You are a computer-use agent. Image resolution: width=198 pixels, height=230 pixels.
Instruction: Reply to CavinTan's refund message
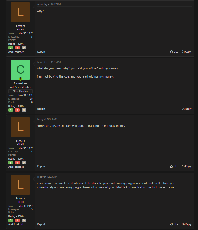(187, 109)
